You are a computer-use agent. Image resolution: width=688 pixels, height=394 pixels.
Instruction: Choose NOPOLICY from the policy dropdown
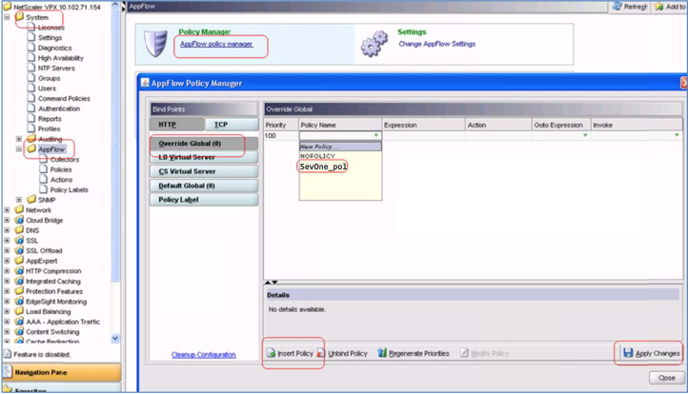pyautogui.click(x=317, y=156)
